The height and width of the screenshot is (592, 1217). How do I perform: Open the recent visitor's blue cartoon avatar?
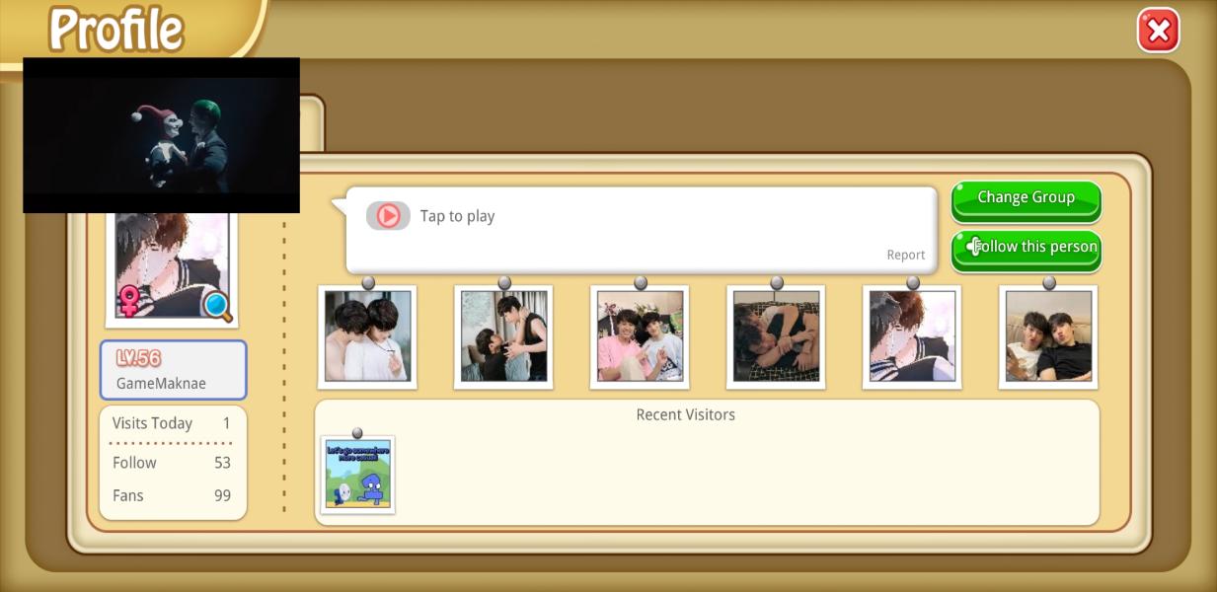[x=357, y=475]
